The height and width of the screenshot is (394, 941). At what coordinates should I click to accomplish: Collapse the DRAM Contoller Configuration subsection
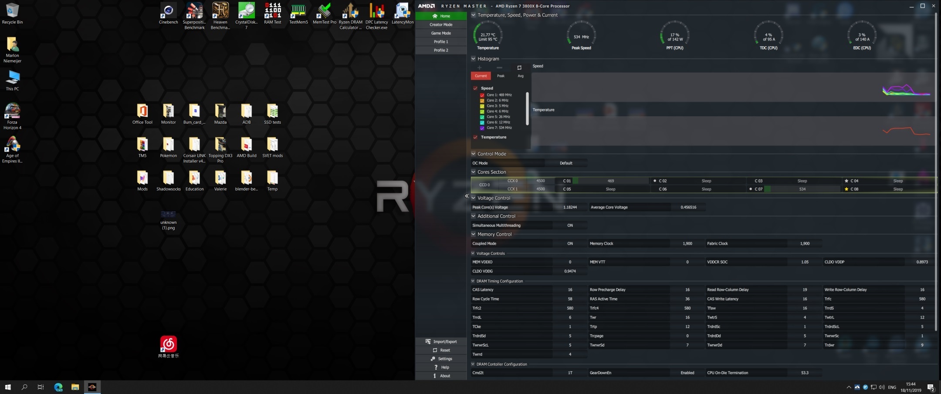click(473, 364)
